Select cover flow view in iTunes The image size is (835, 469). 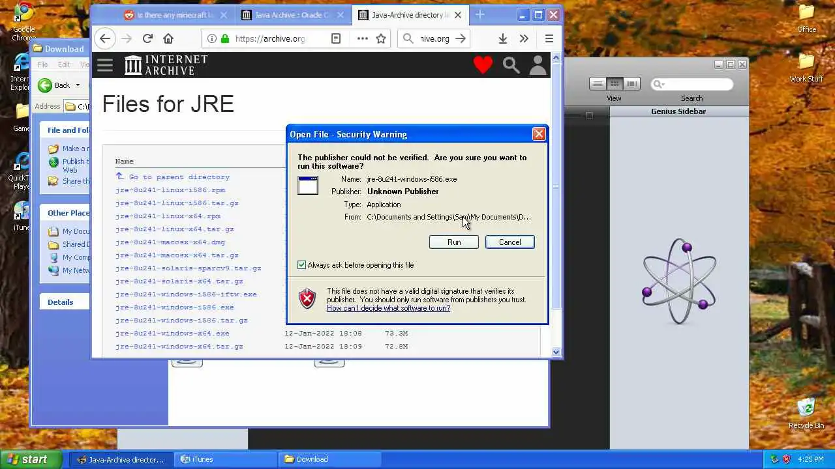tap(631, 83)
